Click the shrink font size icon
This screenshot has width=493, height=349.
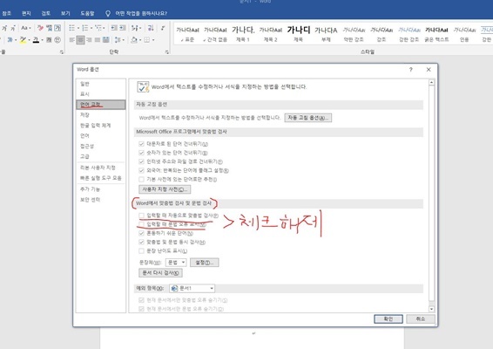coord(13,28)
